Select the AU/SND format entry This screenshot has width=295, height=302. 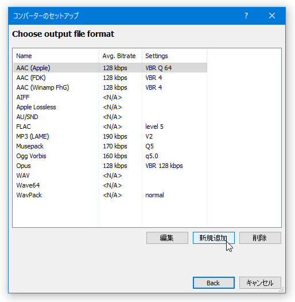point(110,117)
